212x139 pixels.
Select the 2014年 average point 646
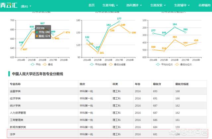21,45
